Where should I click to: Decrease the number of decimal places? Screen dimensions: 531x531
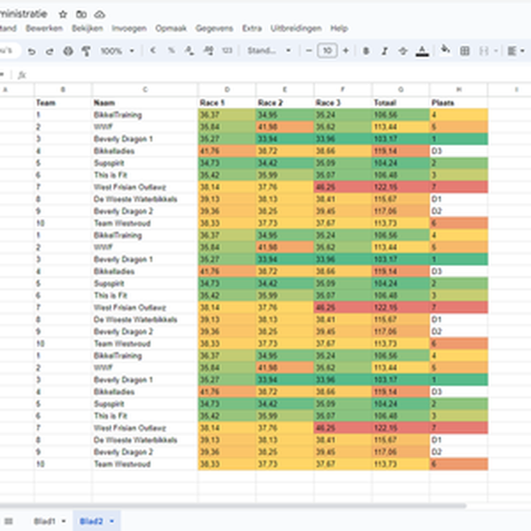[189, 50]
